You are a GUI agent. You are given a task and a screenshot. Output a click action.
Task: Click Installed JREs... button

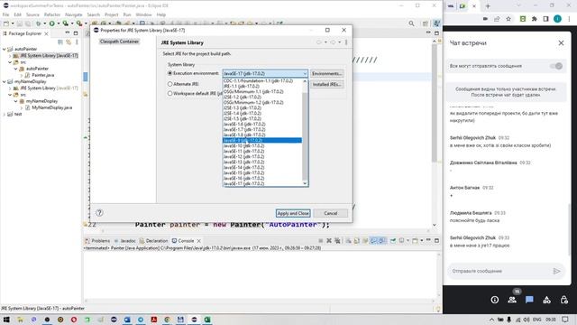point(326,84)
